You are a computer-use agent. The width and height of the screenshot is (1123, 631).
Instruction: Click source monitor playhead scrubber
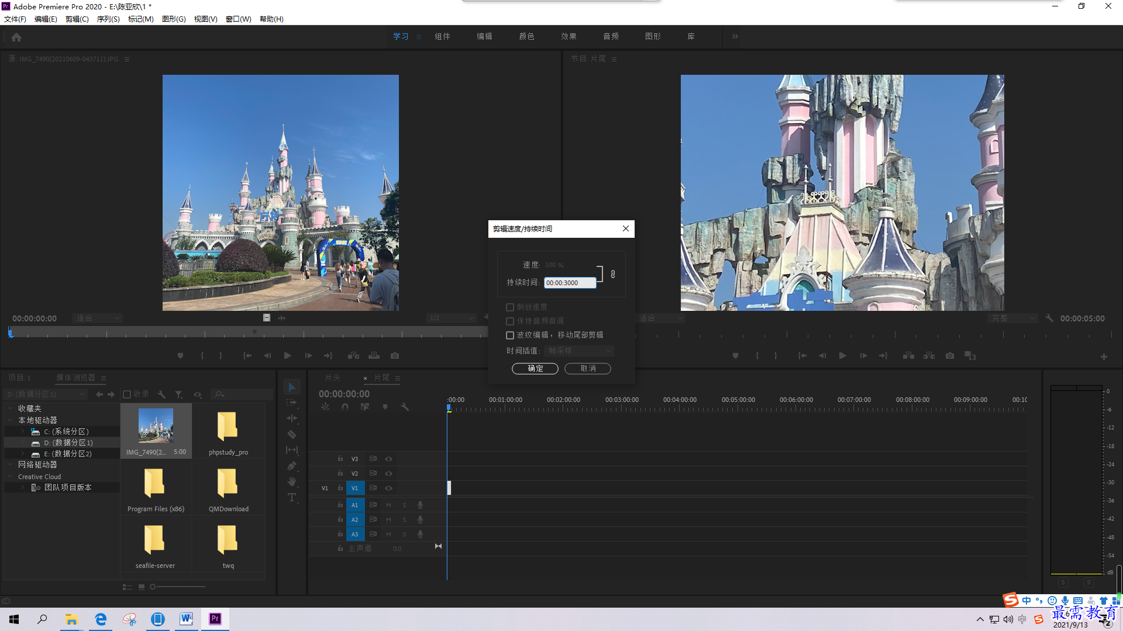pyautogui.click(x=11, y=332)
